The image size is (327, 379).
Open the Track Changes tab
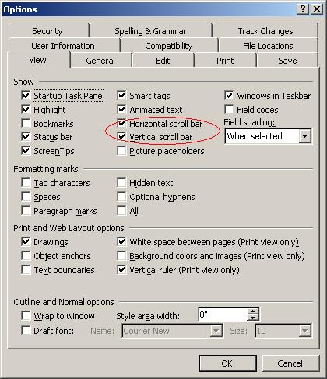click(x=265, y=31)
